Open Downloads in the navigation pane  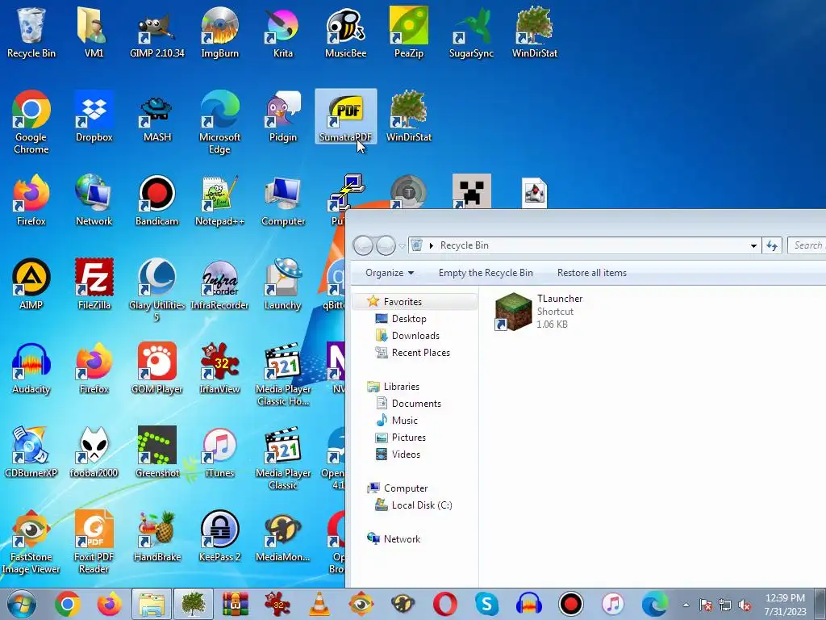[415, 335]
